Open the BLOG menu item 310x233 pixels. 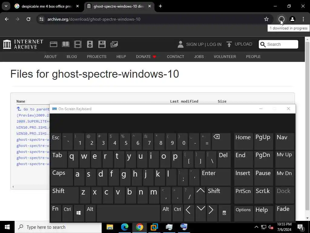coord(72,57)
